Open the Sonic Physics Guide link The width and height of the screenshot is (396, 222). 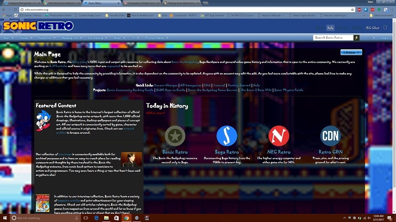tap(289, 90)
